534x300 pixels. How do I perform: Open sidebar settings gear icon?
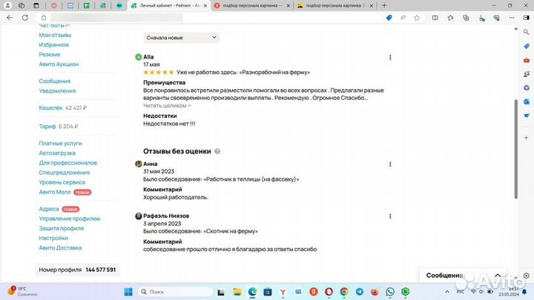(526, 276)
